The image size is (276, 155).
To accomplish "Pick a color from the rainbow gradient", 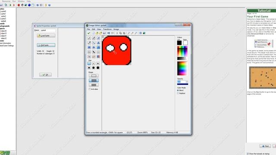I will pyautogui.click(x=182, y=68).
